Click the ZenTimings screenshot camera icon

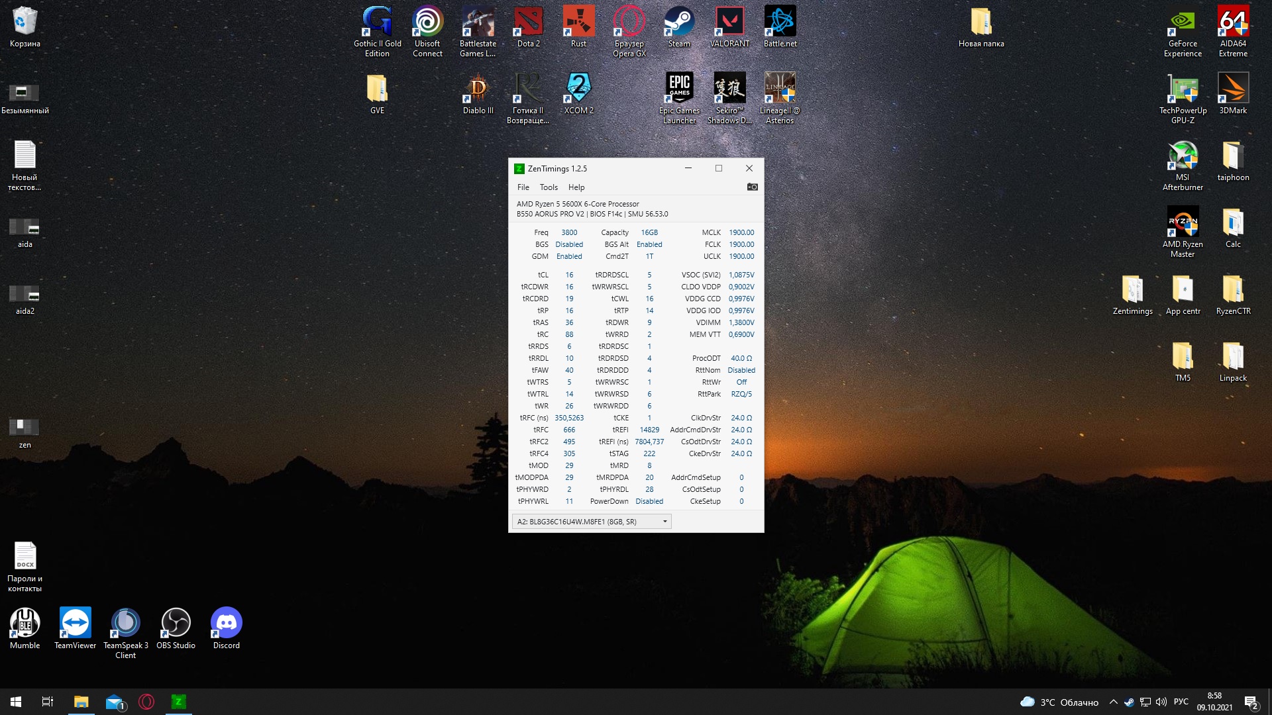[x=752, y=187]
